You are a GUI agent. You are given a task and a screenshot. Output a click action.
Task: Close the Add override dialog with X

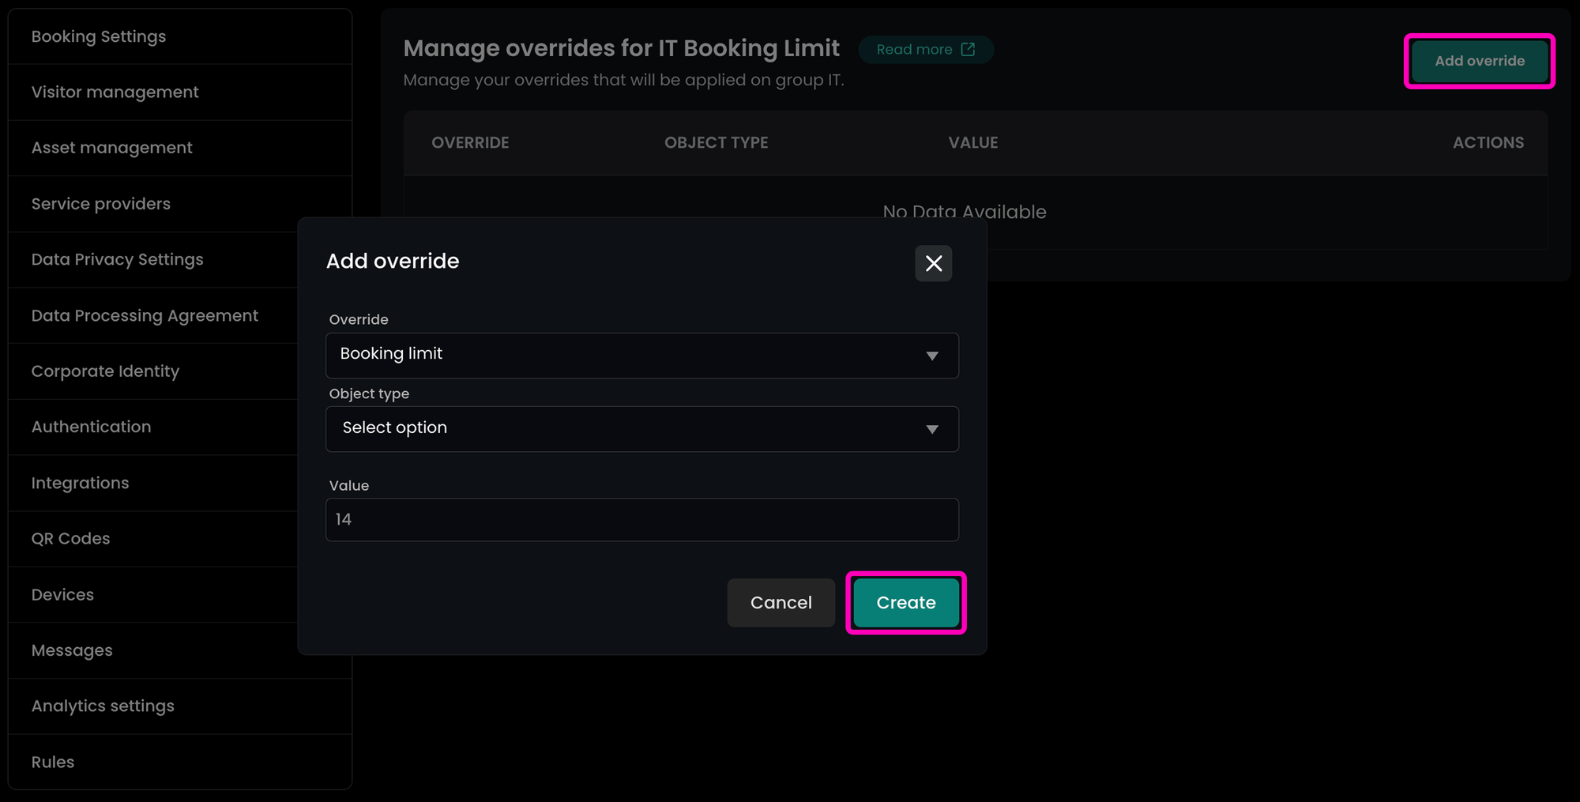click(933, 263)
